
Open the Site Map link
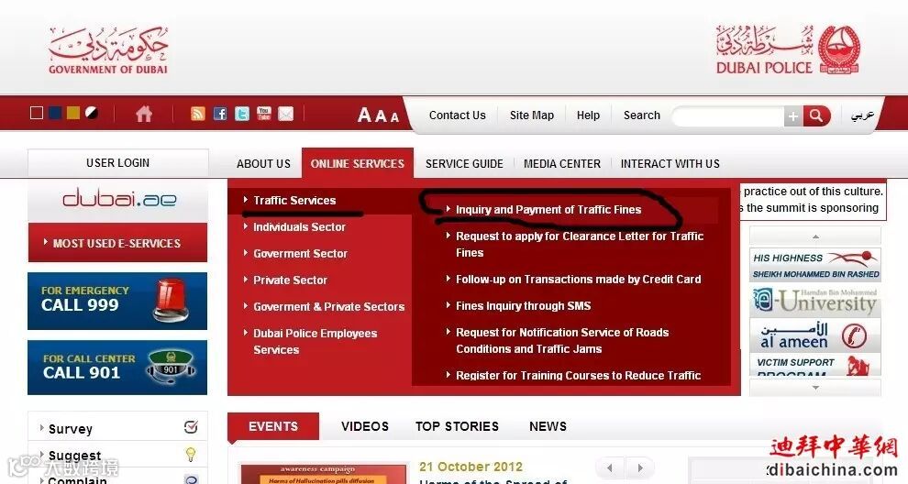click(x=532, y=115)
